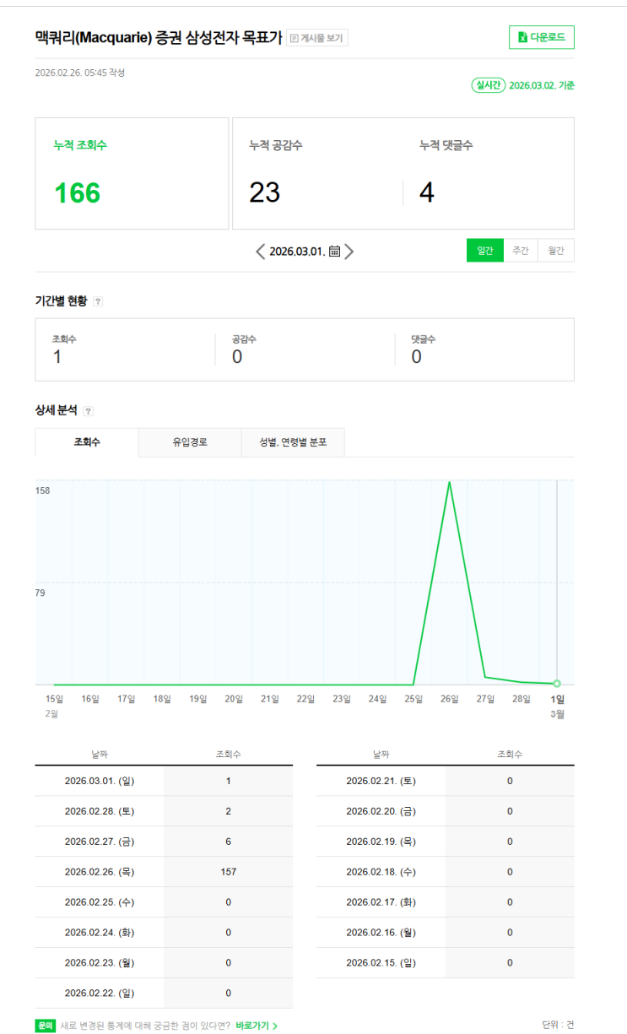
Task: Click the table row 2026.02.25. (수)
Action: pos(164,902)
